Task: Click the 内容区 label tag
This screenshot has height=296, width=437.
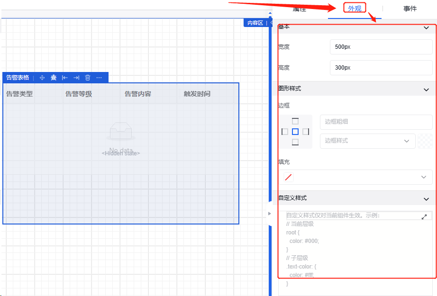Action: coord(255,23)
